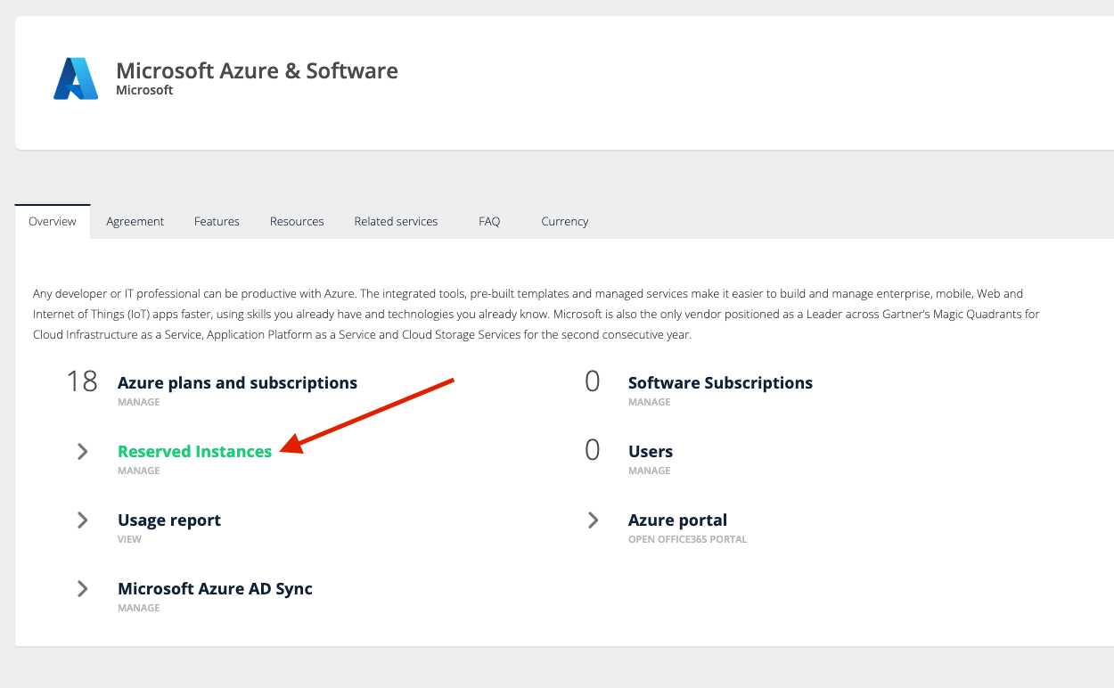Open Microsoft Azure AD Sync link

tap(215, 589)
